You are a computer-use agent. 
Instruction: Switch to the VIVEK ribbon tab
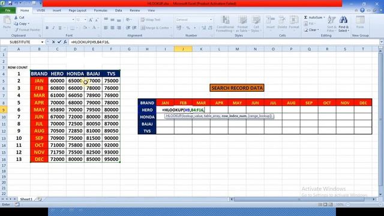tap(41, 11)
